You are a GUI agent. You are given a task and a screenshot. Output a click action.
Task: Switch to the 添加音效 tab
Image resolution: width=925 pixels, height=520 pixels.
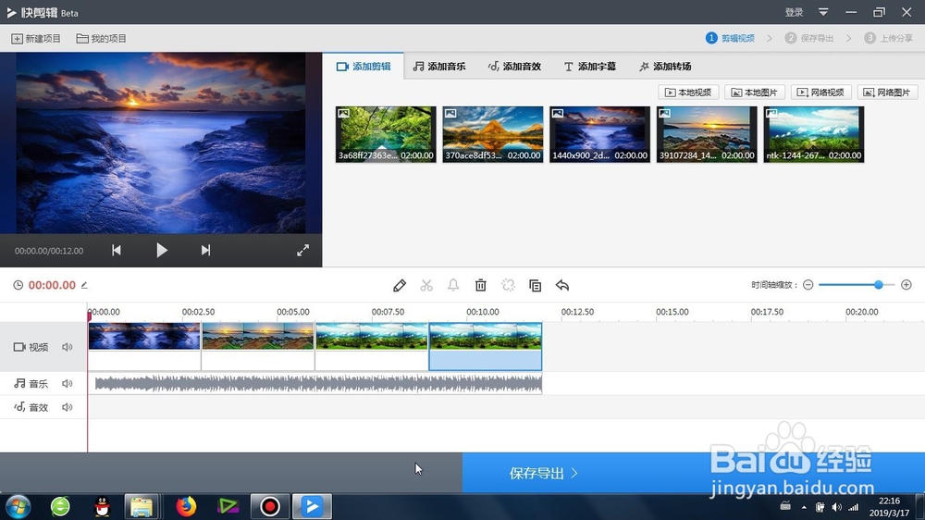pyautogui.click(x=514, y=66)
